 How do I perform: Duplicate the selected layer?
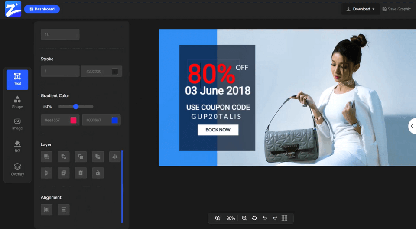click(x=64, y=173)
